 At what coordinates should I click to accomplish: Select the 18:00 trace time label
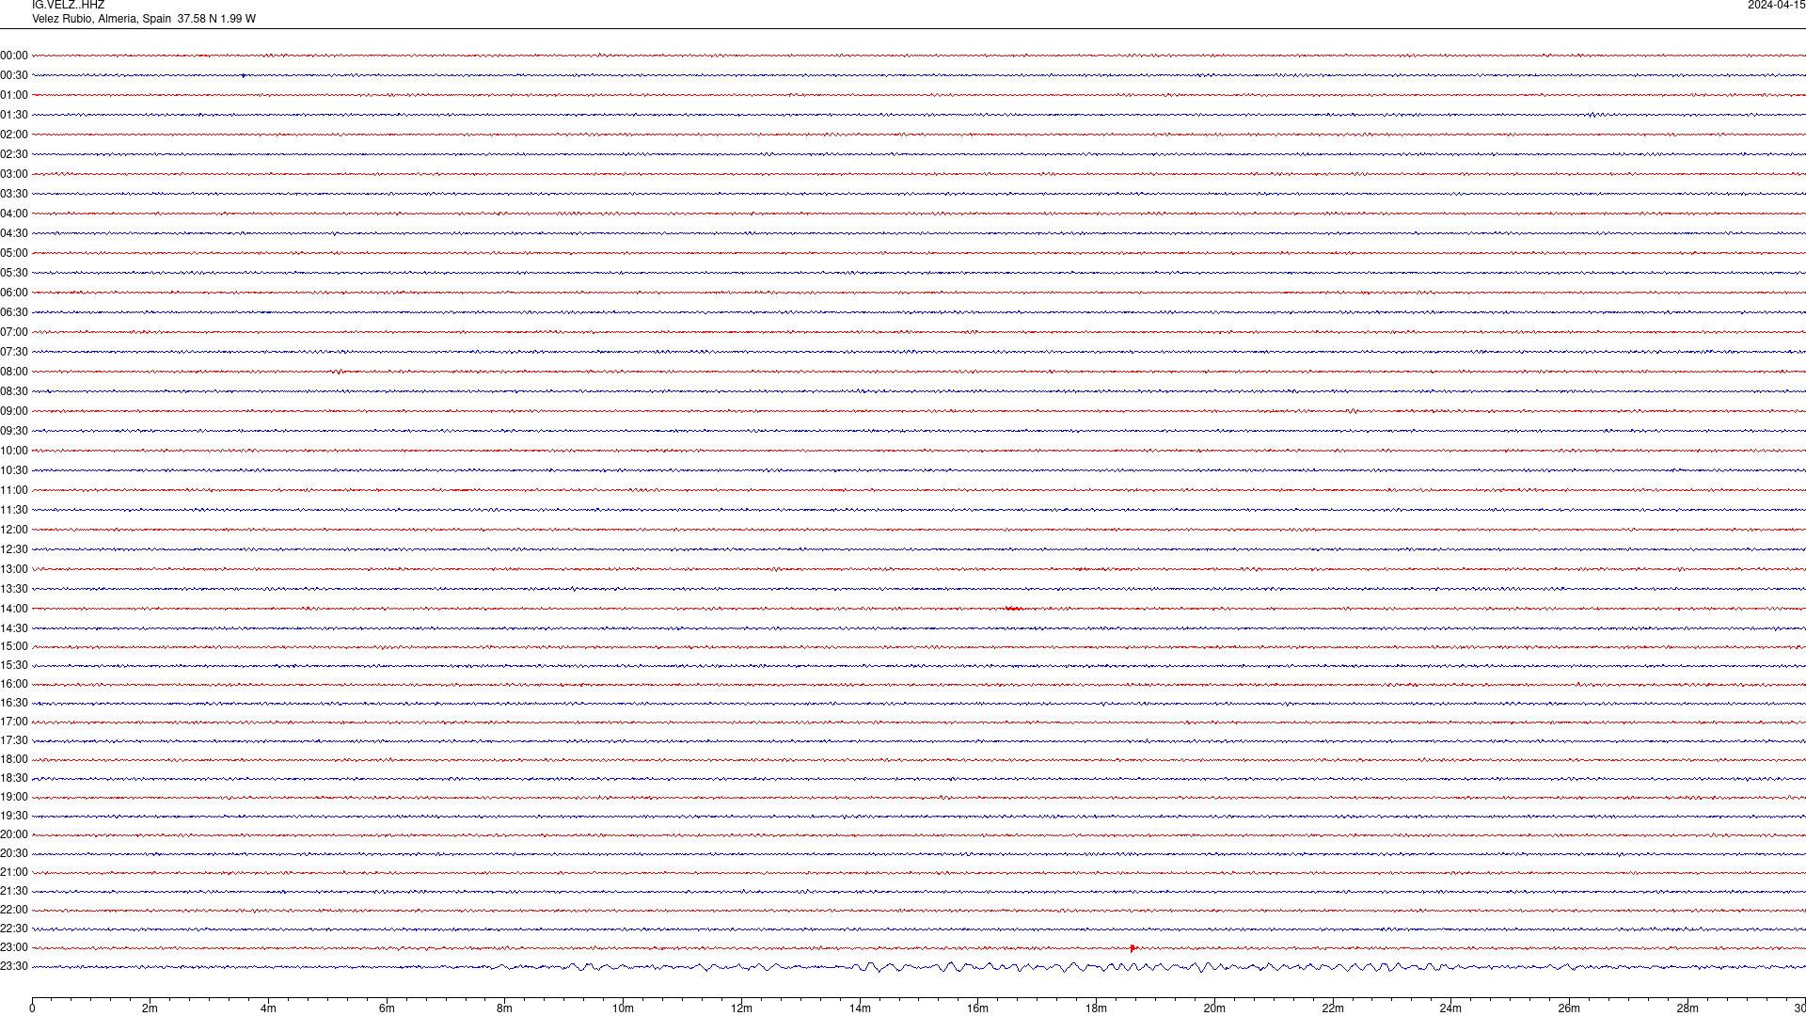(x=14, y=759)
